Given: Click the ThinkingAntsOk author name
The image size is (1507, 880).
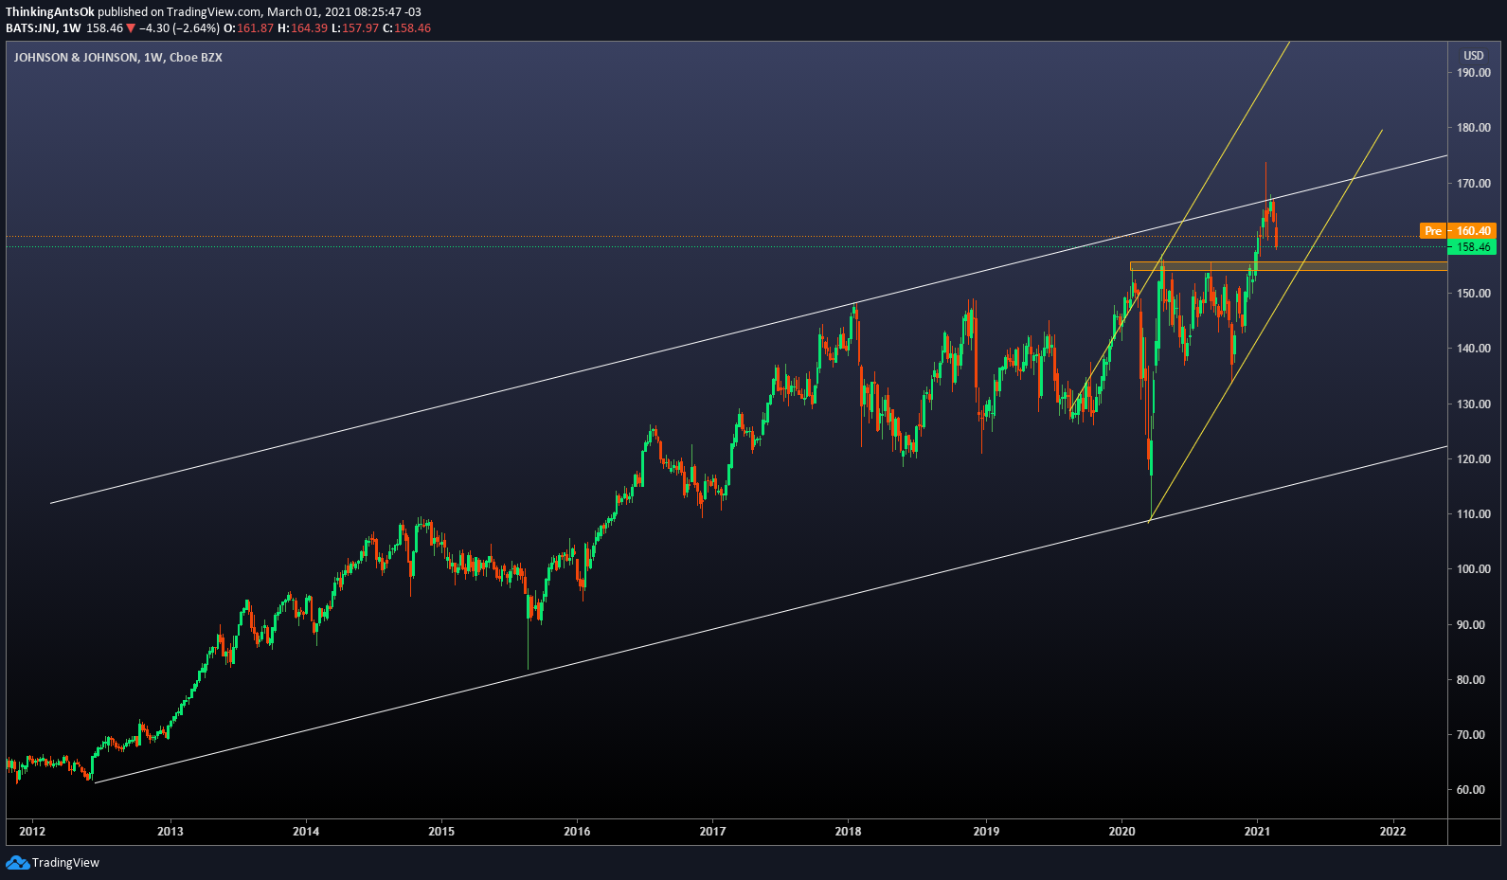Looking at the screenshot, I should pyautogui.click(x=50, y=12).
